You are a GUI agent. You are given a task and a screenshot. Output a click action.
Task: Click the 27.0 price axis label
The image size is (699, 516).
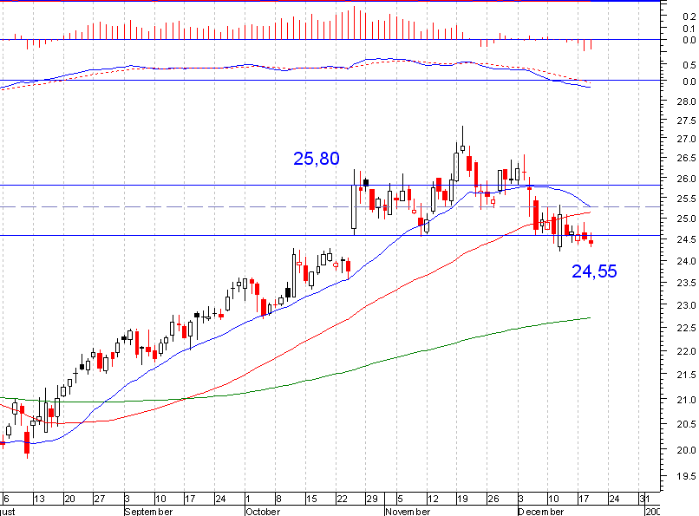[687, 140]
